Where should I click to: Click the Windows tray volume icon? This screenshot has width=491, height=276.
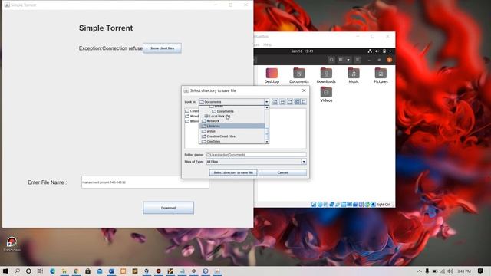pos(450,271)
